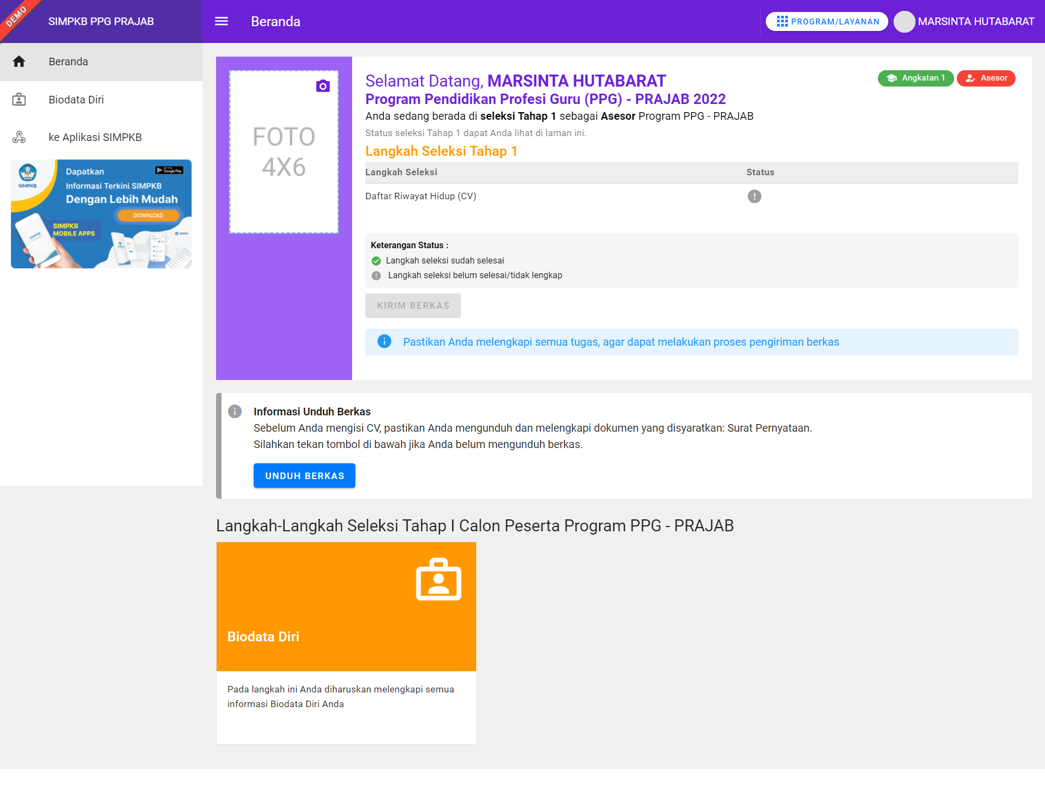Click the Status column header

pyautogui.click(x=760, y=172)
